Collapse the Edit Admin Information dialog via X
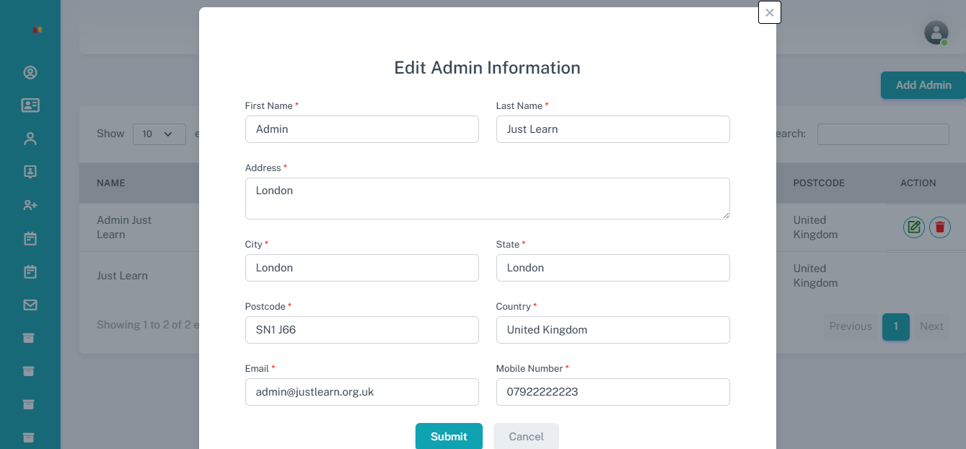The width and height of the screenshot is (966, 449). 769,12
